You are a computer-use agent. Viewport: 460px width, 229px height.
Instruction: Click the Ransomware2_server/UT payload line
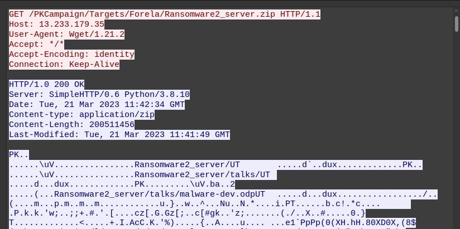pyautogui.click(x=215, y=164)
